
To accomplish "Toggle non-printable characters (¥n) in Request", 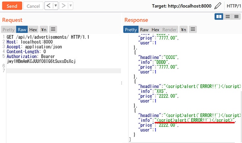I will 44,29.
